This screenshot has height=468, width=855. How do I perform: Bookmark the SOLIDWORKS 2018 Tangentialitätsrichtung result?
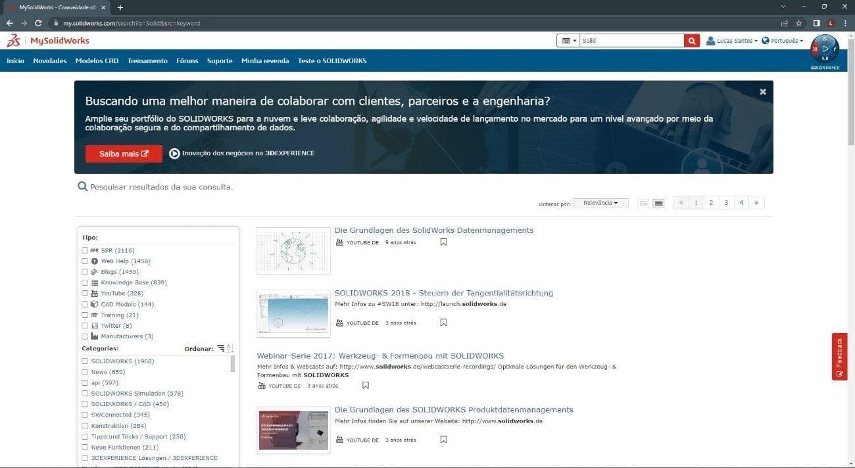coord(443,323)
